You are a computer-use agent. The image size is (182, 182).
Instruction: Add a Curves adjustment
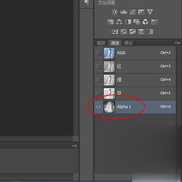tap(132, 12)
